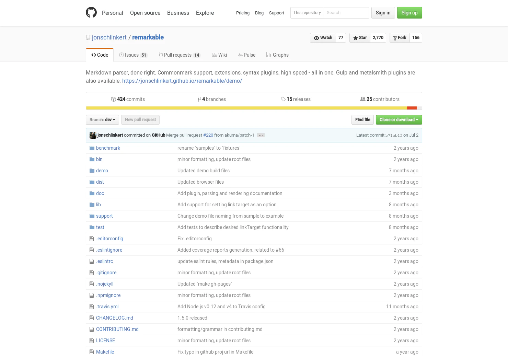The width and height of the screenshot is (508, 356).
Task: Watch this repository
Action: (323, 38)
